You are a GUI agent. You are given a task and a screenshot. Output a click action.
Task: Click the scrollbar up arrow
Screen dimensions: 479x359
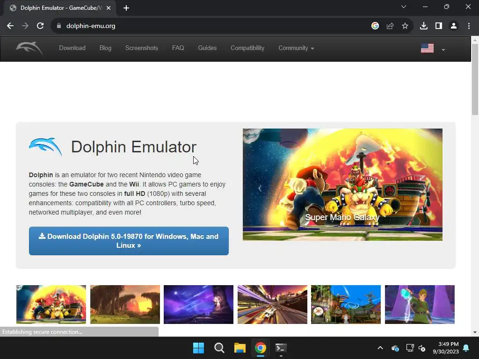(x=475, y=40)
